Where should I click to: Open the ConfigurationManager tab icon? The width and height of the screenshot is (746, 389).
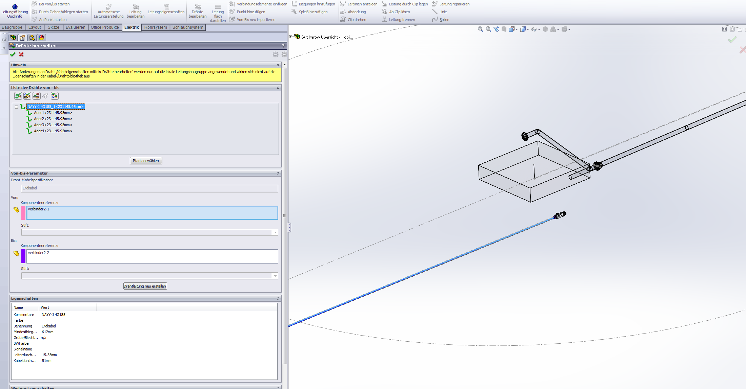(x=32, y=38)
